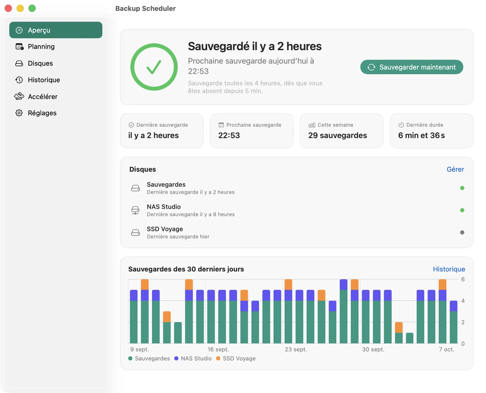This screenshot has height=393, width=486.
Task: Start a backup with Sauvegarder maintenant
Action: pos(412,67)
